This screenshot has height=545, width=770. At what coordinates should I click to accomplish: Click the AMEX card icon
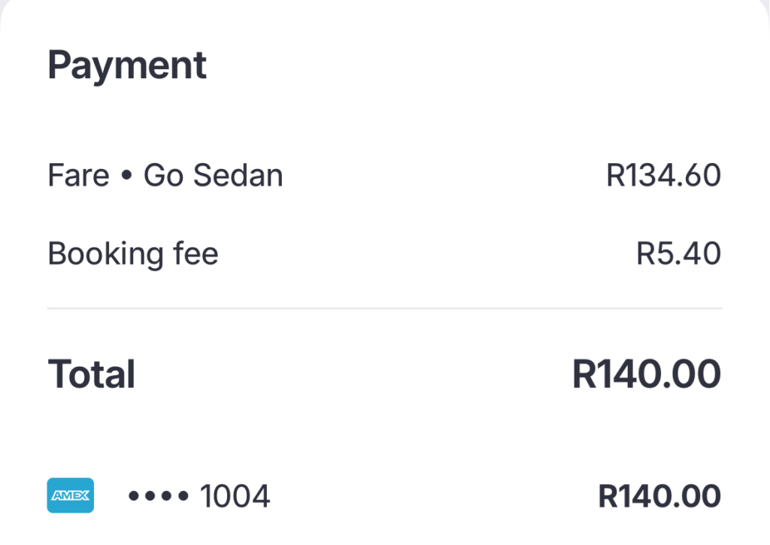(x=70, y=495)
